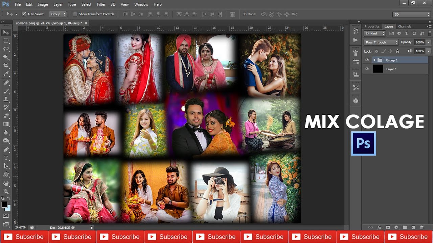The height and width of the screenshot is (243, 433).
Task: Select the Spot Healing Brush tool
Action: pos(6,83)
